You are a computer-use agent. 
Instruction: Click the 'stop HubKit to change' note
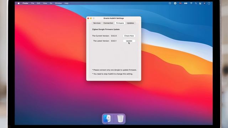(x=113, y=74)
